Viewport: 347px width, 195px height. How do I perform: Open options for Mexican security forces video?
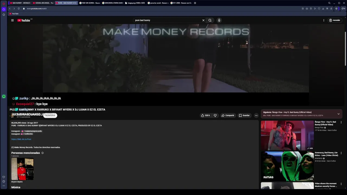pyautogui.click(x=341, y=184)
